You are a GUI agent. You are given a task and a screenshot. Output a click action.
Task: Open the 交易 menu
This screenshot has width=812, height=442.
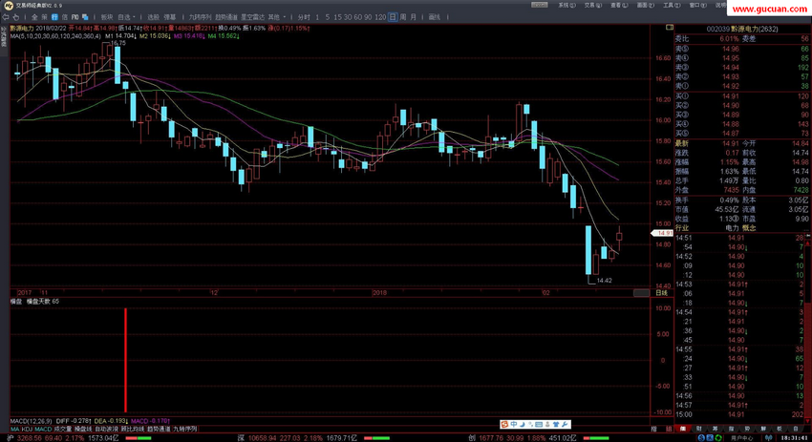592,5
